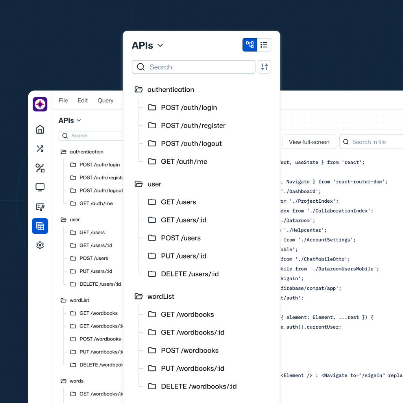Click the compass app logo icon
This screenshot has width=403, height=403.
tap(40, 104)
